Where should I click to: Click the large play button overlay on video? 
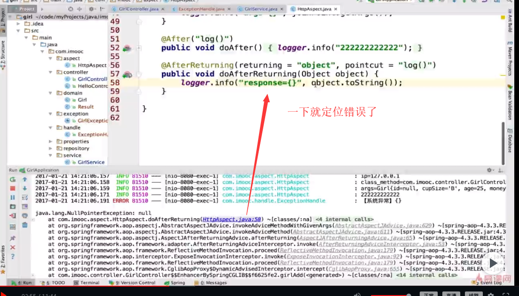(x=493, y=263)
